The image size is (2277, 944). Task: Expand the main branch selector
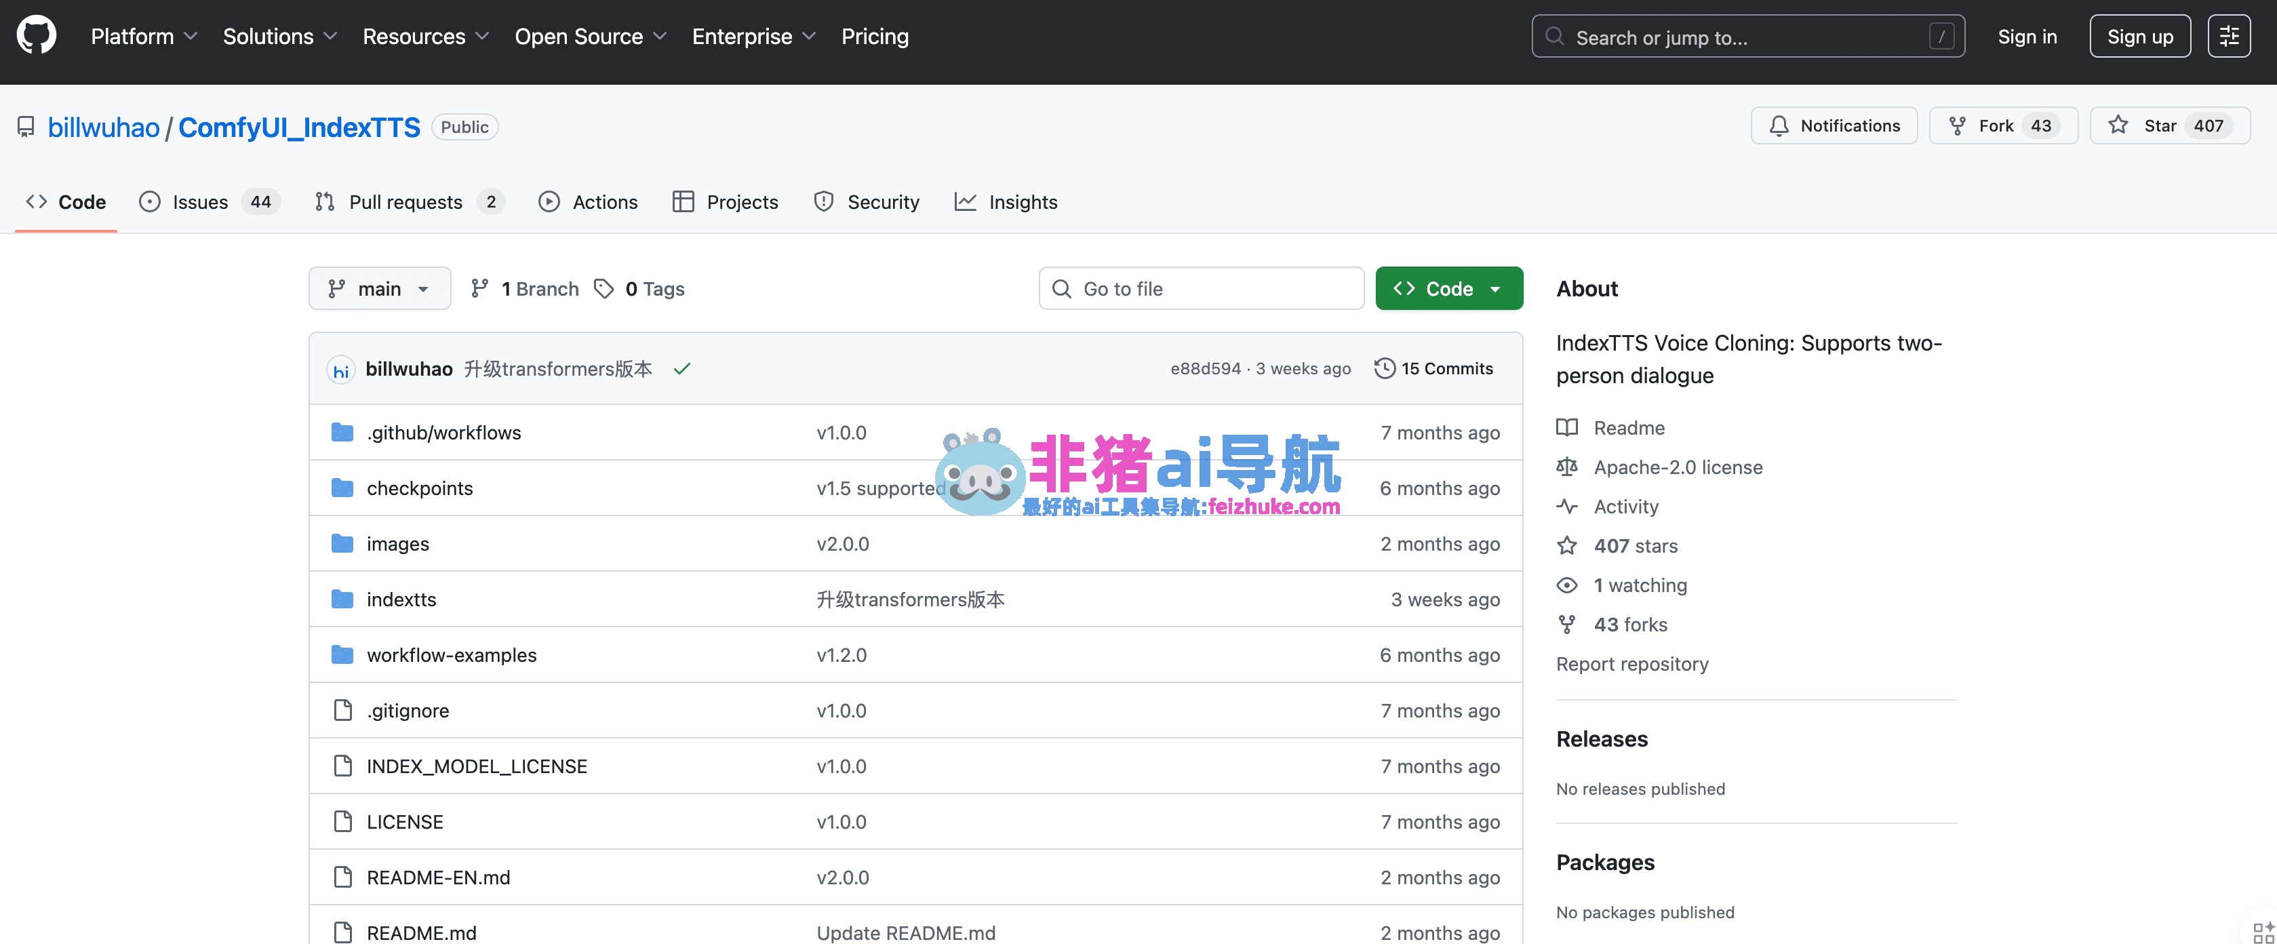tap(379, 289)
